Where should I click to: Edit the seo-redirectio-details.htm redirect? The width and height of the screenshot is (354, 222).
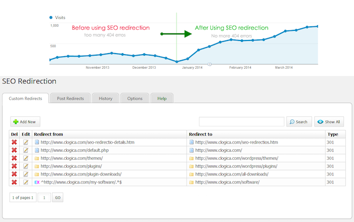click(26, 142)
